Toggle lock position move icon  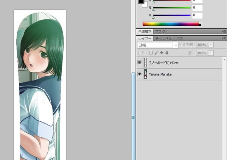click(x=162, y=53)
